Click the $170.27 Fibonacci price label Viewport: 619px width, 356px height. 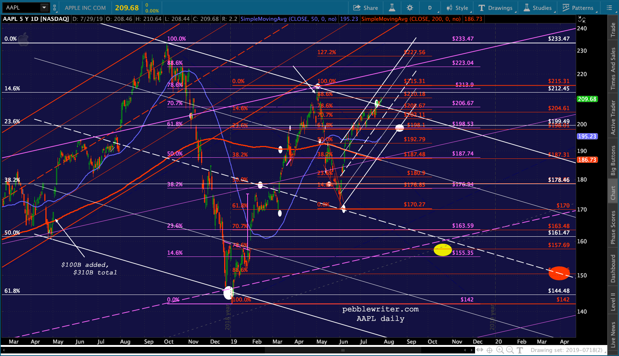tap(415, 205)
